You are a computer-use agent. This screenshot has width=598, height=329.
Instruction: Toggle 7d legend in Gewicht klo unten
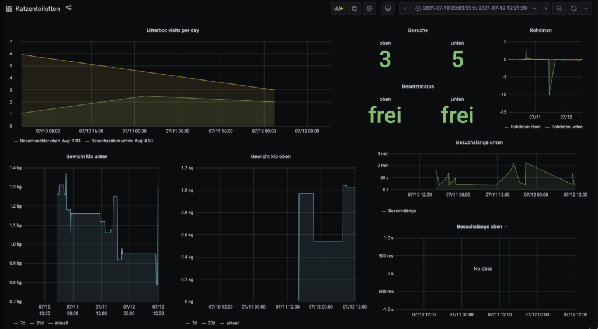(23, 323)
